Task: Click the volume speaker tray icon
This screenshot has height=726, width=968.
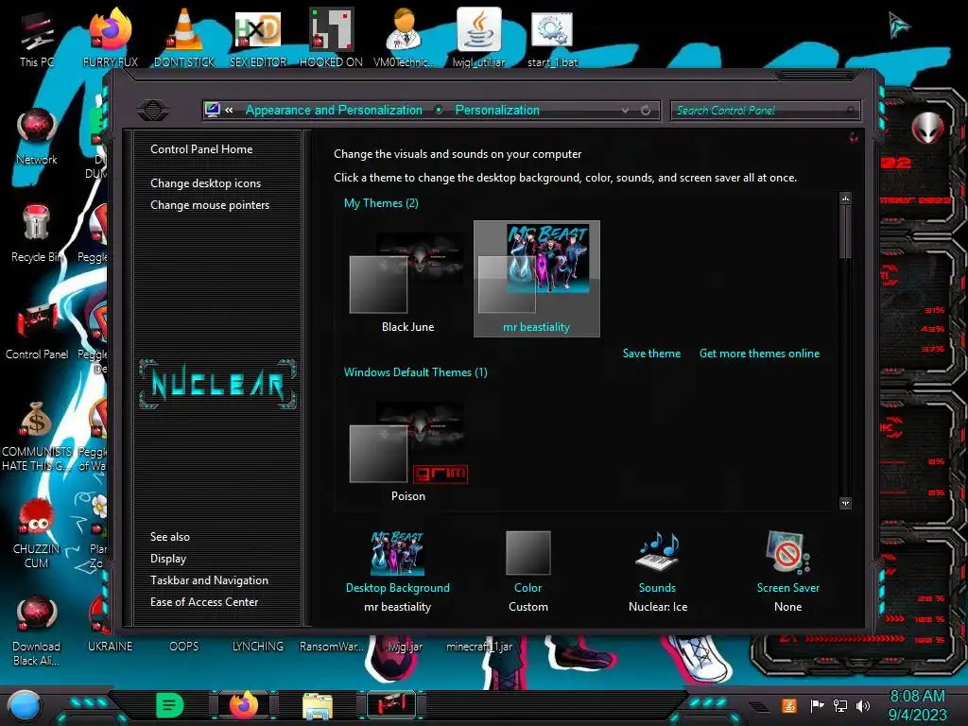Action: point(862,705)
